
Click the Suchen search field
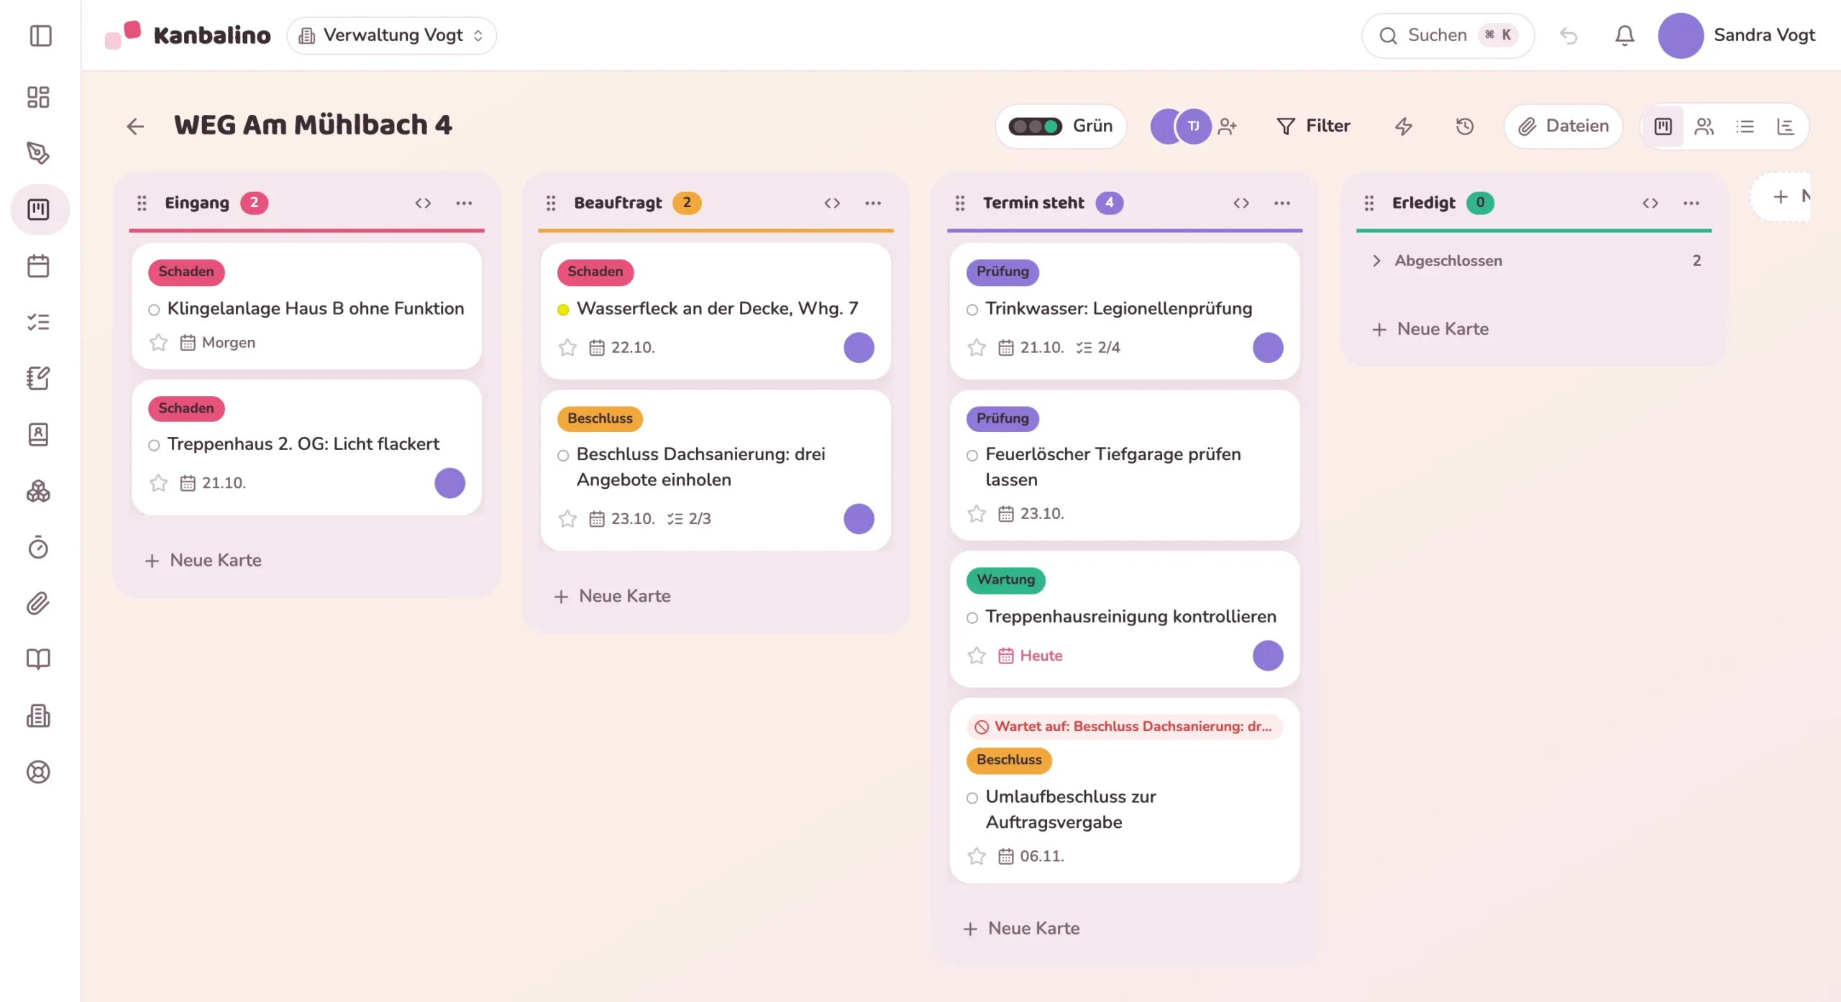pos(1448,35)
